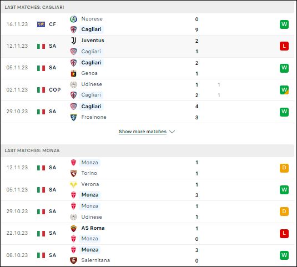297x267 pixels.
Task: Open the Cagliari vs Genoa match row
Action: [148, 68]
